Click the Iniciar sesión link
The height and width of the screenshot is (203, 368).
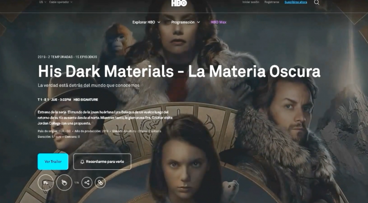[x=250, y=2]
